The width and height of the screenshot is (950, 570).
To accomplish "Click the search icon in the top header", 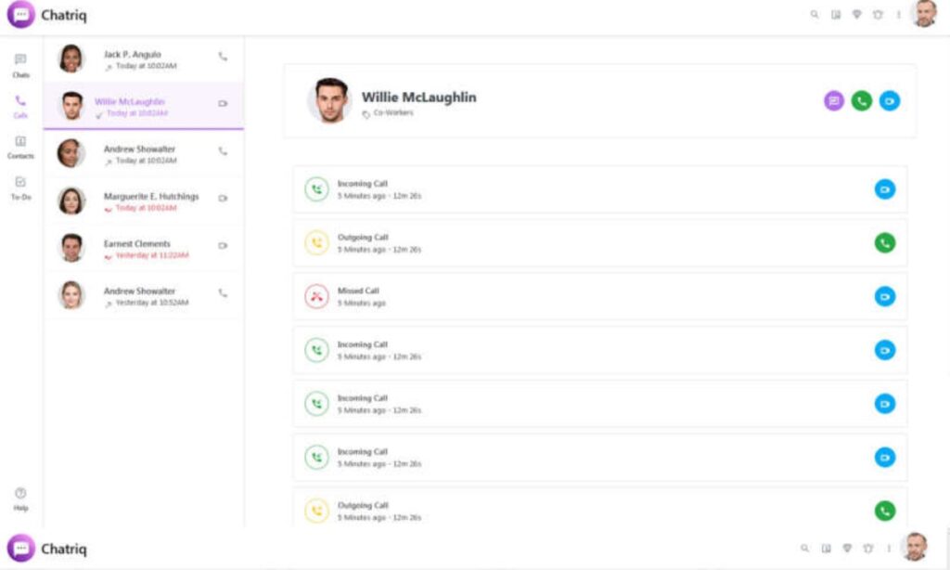I will coord(815,15).
